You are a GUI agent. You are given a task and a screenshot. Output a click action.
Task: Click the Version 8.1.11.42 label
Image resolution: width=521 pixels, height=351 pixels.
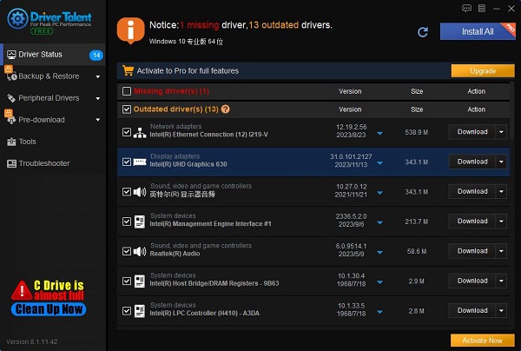pos(32,341)
